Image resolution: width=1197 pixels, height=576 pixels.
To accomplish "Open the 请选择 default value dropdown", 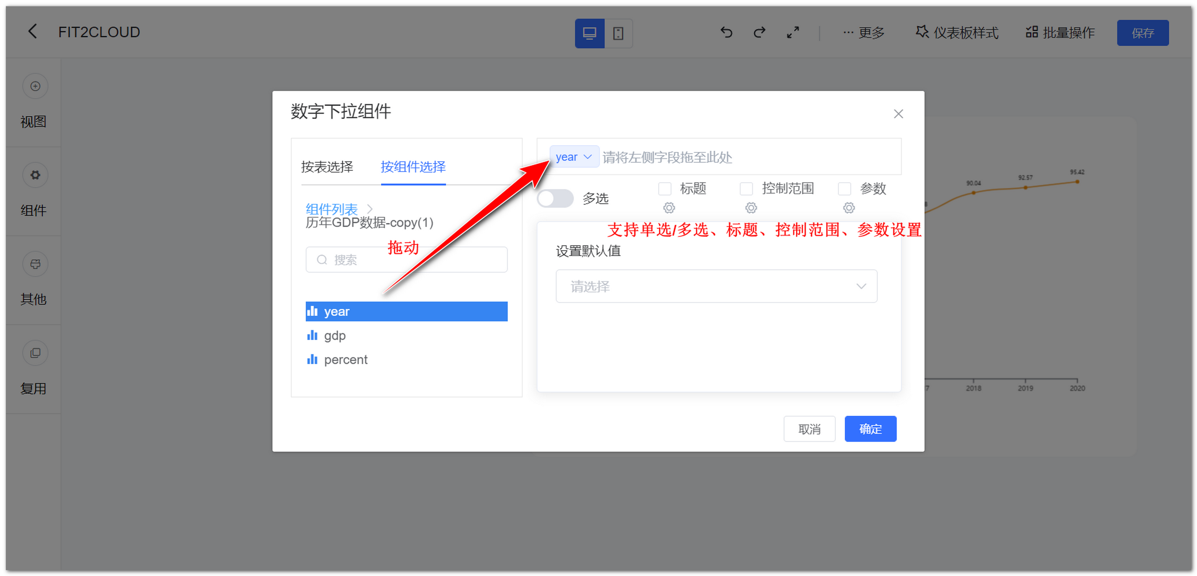I will 716,286.
